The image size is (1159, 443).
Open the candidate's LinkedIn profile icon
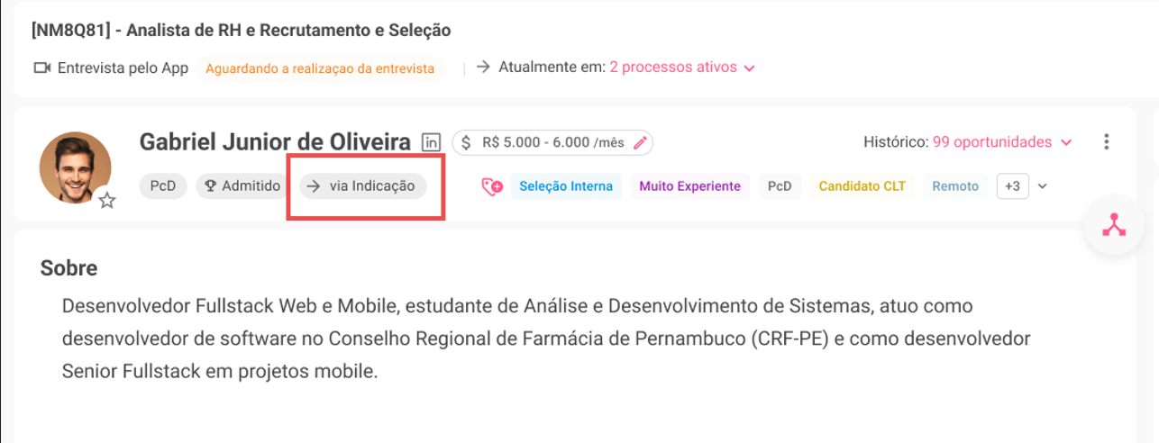[x=432, y=142]
